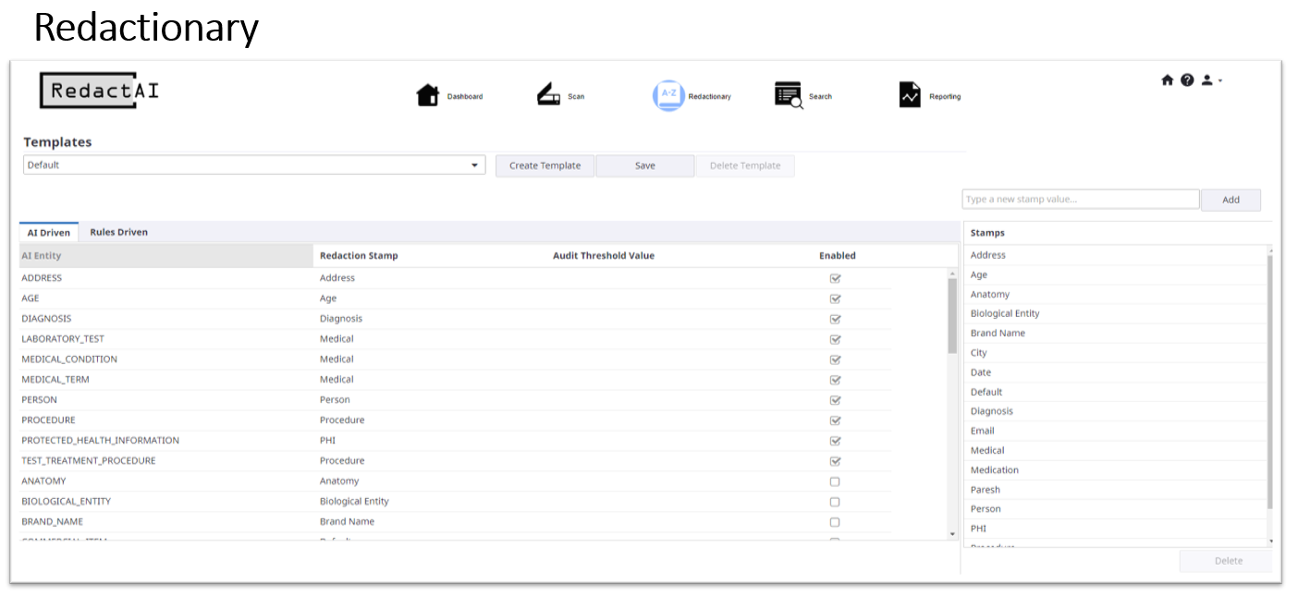Click the new stamp value input field

(x=1080, y=200)
